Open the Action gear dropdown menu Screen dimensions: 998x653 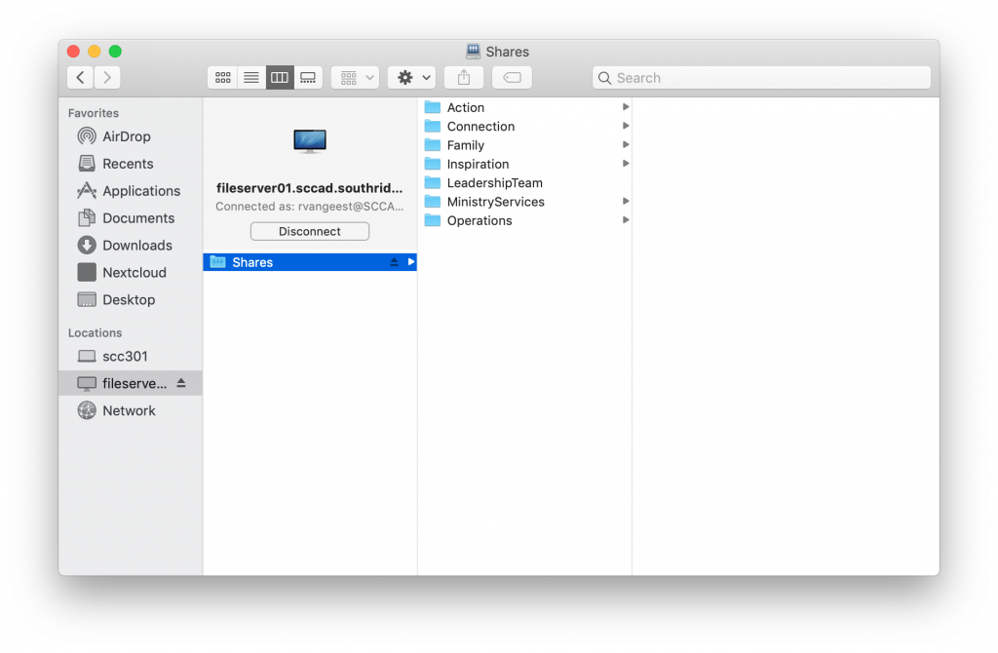click(x=411, y=78)
